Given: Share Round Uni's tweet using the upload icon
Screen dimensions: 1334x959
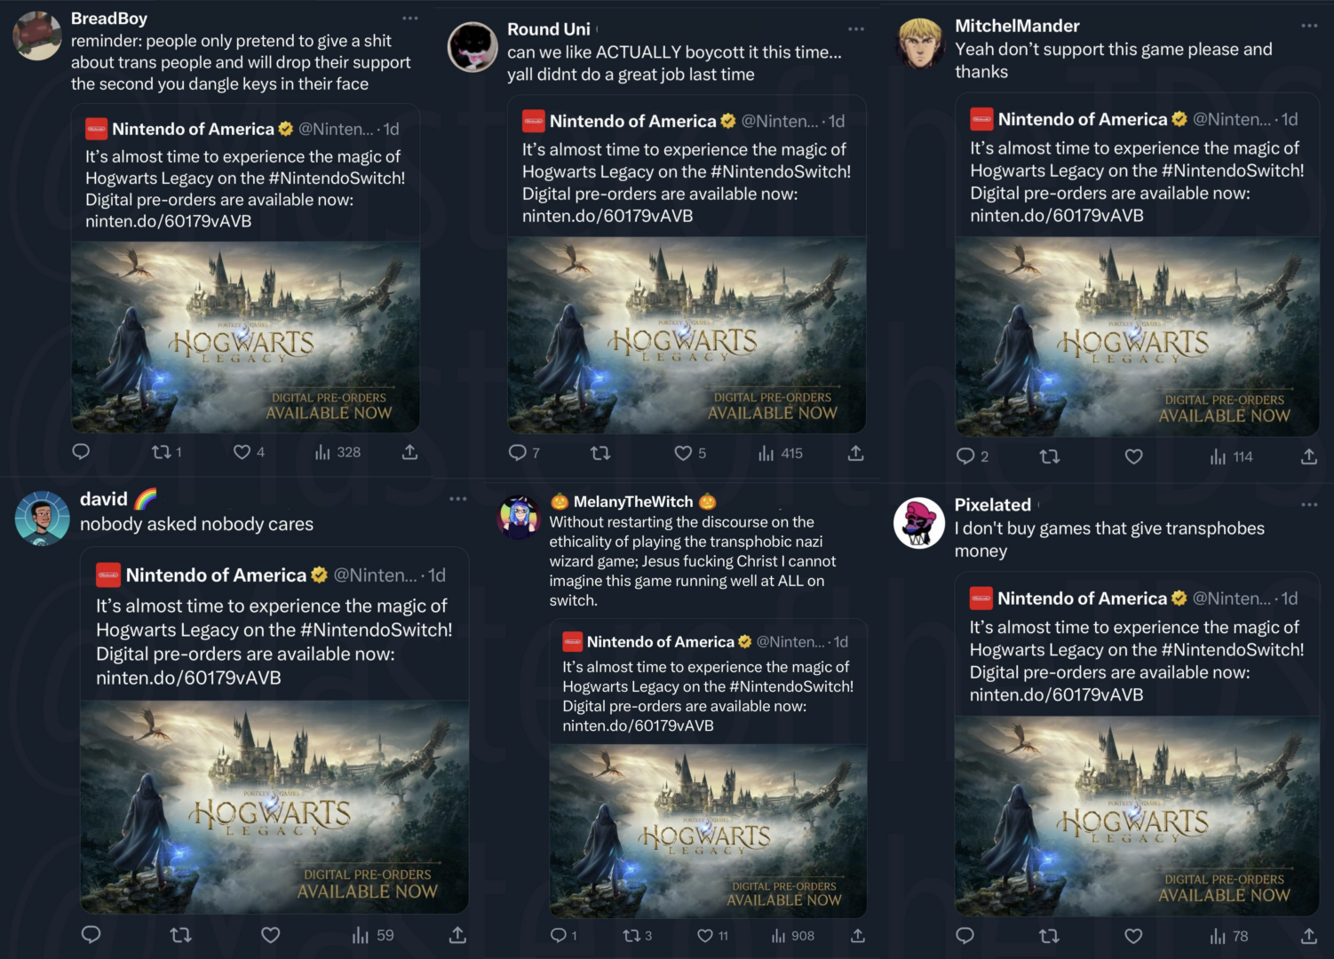Looking at the screenshot, I should click(x=855, y=453).
